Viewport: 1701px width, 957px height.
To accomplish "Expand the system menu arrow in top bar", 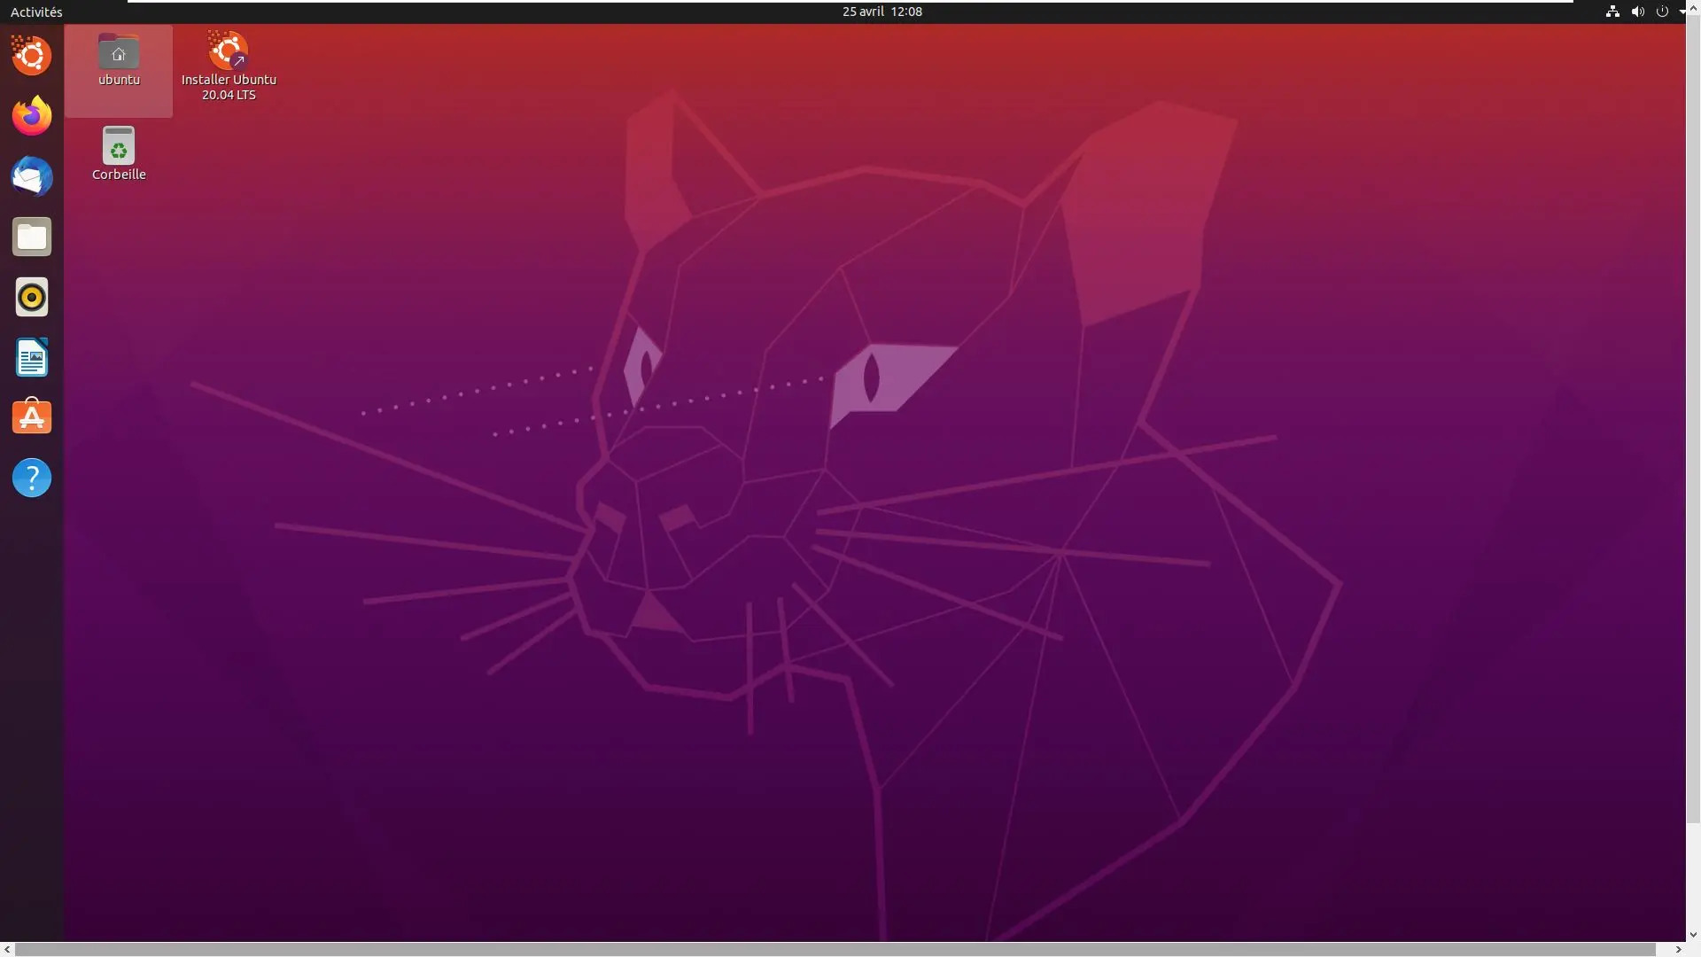I will pyautogui.click(x=1682, y=12).
